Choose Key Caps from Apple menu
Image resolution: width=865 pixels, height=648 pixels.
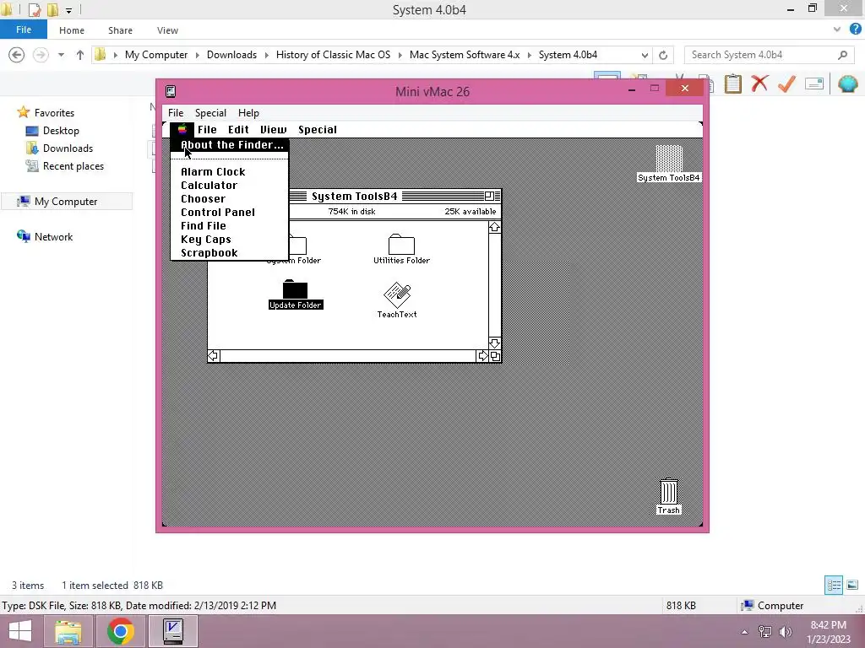pos(230,239)
